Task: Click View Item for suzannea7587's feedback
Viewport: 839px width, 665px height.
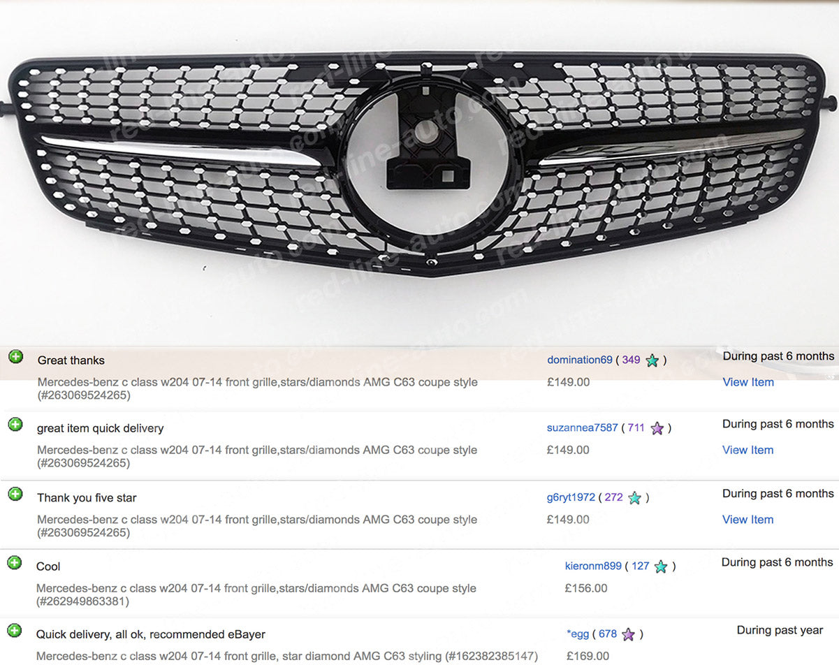Action: coord(748,450)
